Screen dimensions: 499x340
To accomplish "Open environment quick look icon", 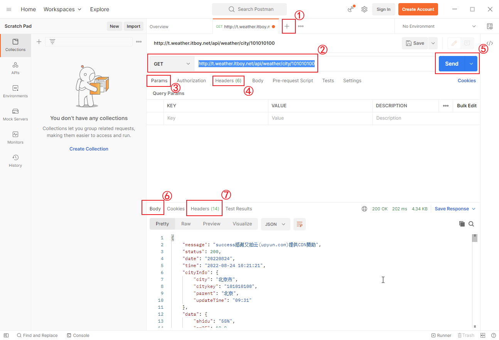I will tap(490, 26).
